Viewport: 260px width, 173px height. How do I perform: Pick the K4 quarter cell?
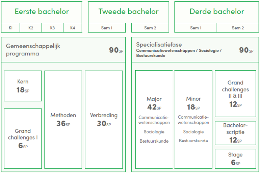point(73,28)
